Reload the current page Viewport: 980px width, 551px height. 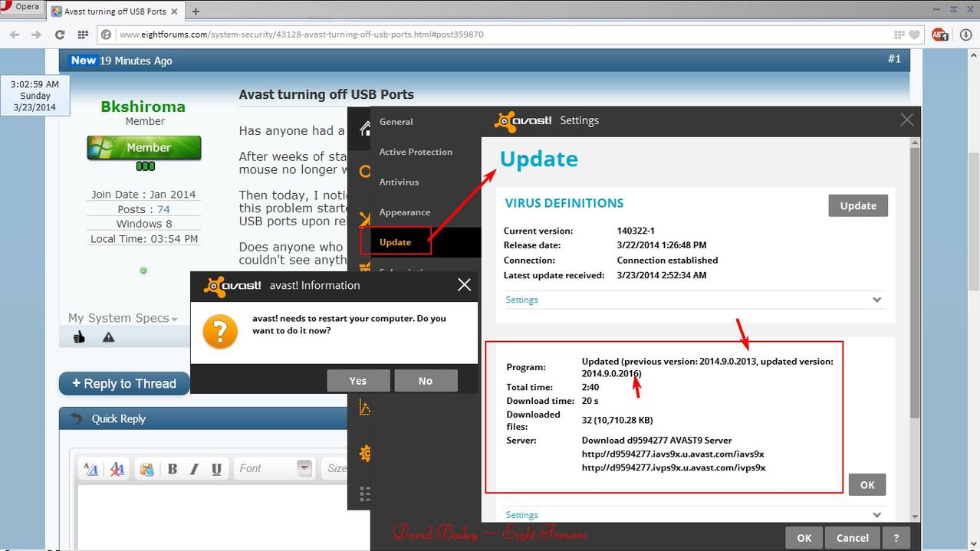click(60, 34)
